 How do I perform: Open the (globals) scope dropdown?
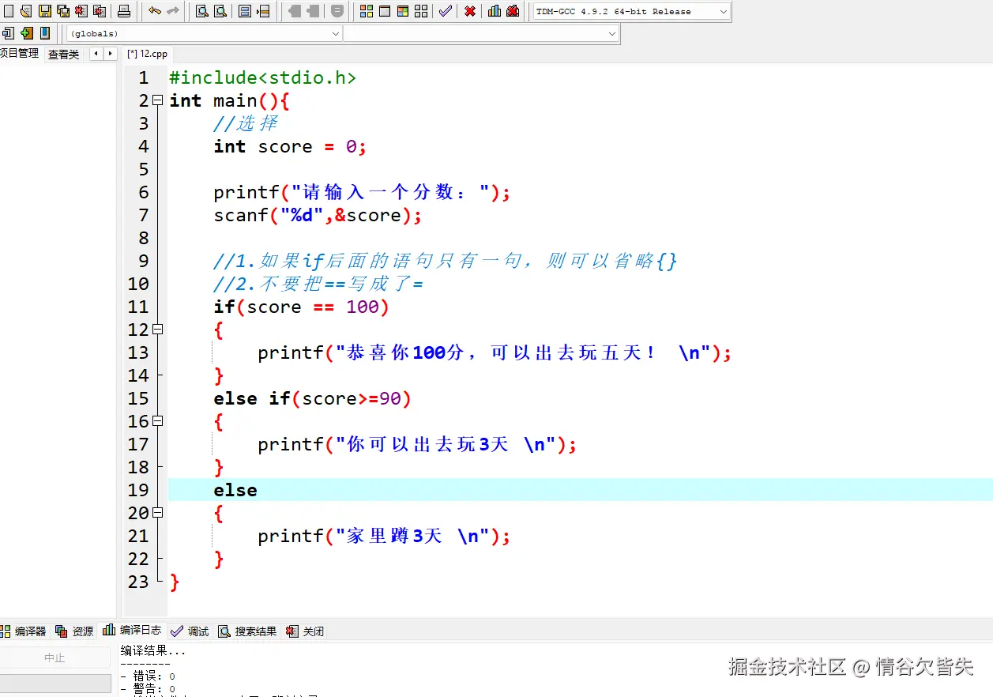click(x=205, y=33)
